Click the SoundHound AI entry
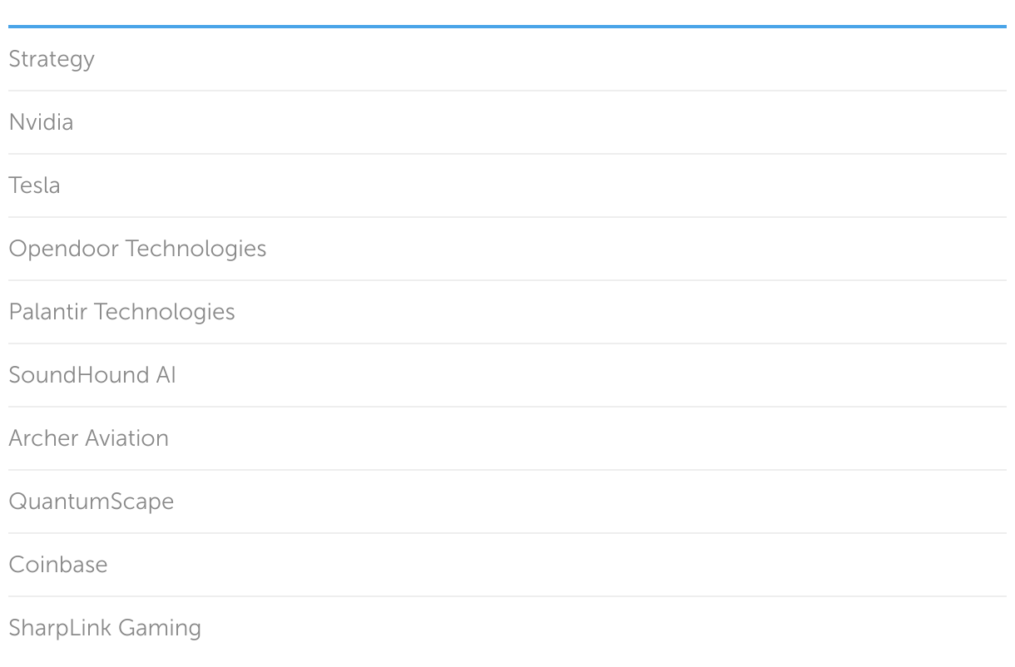 (x=92, y=375)
